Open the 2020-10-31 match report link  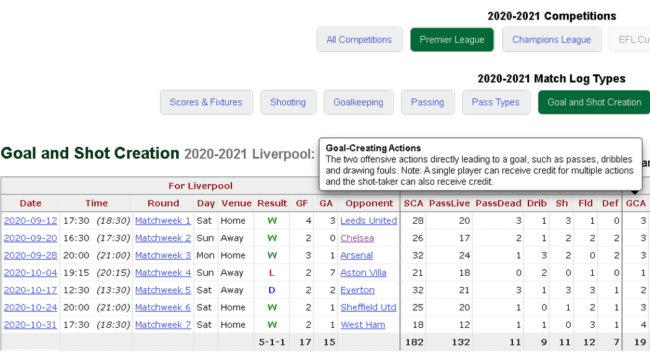tap(31, 325)
